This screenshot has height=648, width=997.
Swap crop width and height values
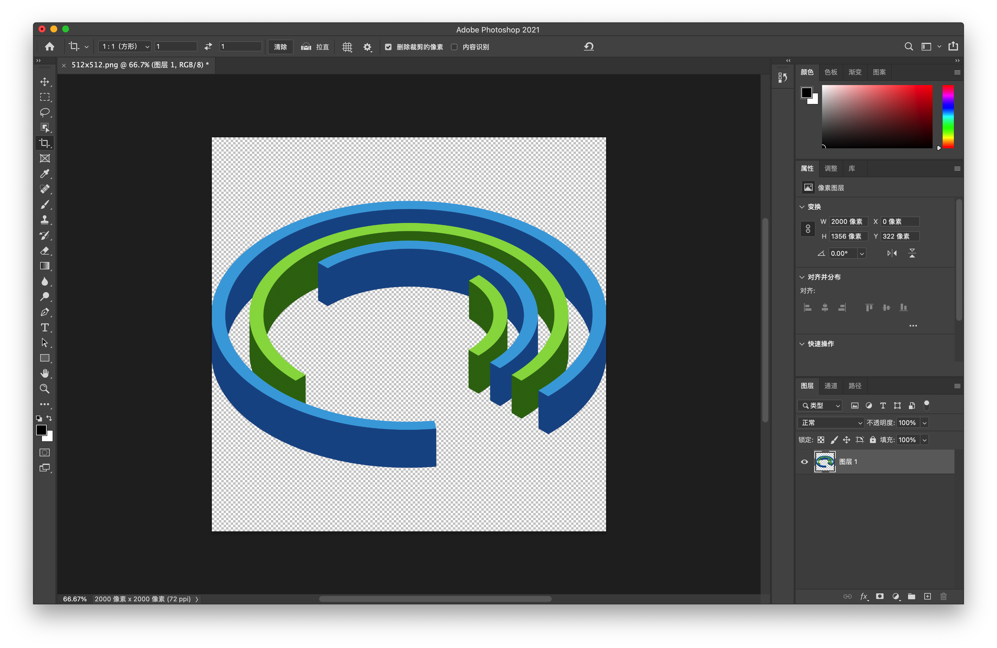tap(208, 46)
